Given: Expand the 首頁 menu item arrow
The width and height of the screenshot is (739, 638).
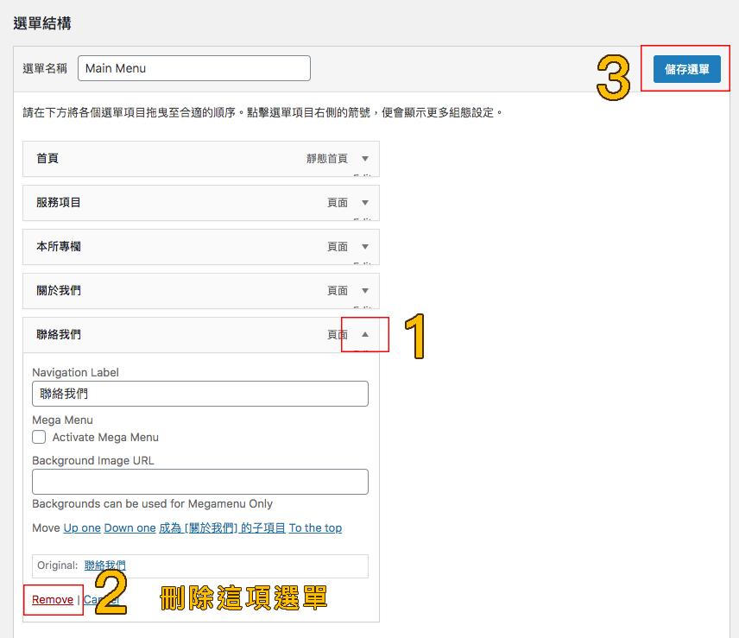Looking at the screenshot, I should tap(364, 159).
